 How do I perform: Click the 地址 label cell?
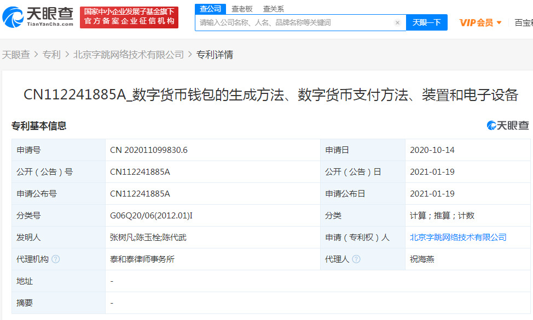[x=59, y=281]
